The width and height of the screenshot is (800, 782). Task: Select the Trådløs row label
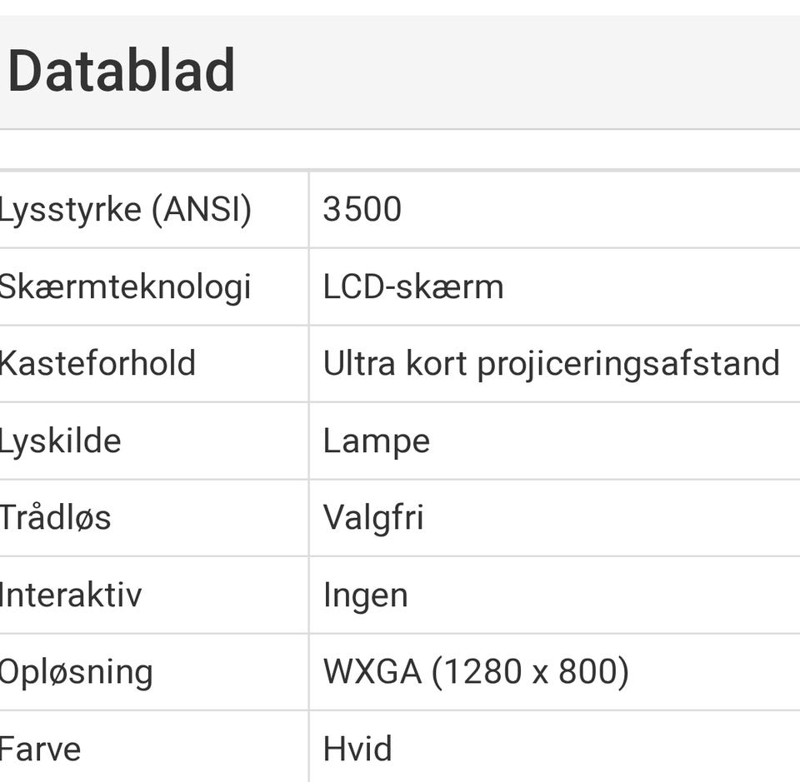click(x=55, y=518)
